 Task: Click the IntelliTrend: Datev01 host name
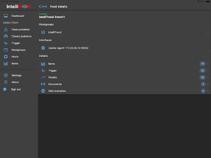point(52,17)
